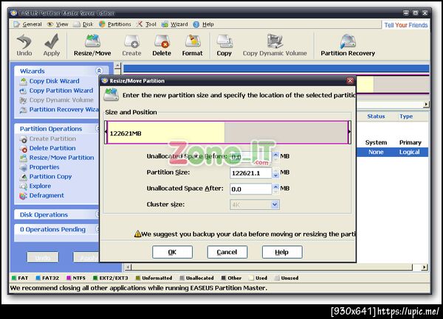Image resolution: width=443 pixels, height=319 pixels.
Task: Click the Undo toolbar icon
Action: pyautogui.click(x=24, y=45)
